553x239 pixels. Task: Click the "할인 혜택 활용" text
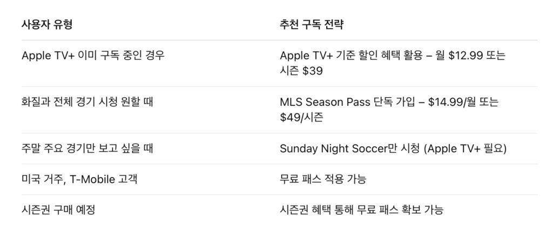392,56
